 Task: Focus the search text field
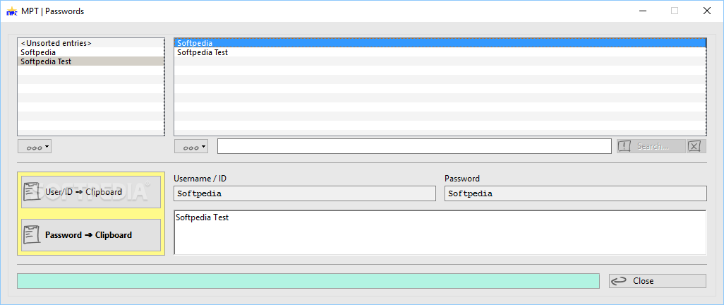tap(415, 146)
